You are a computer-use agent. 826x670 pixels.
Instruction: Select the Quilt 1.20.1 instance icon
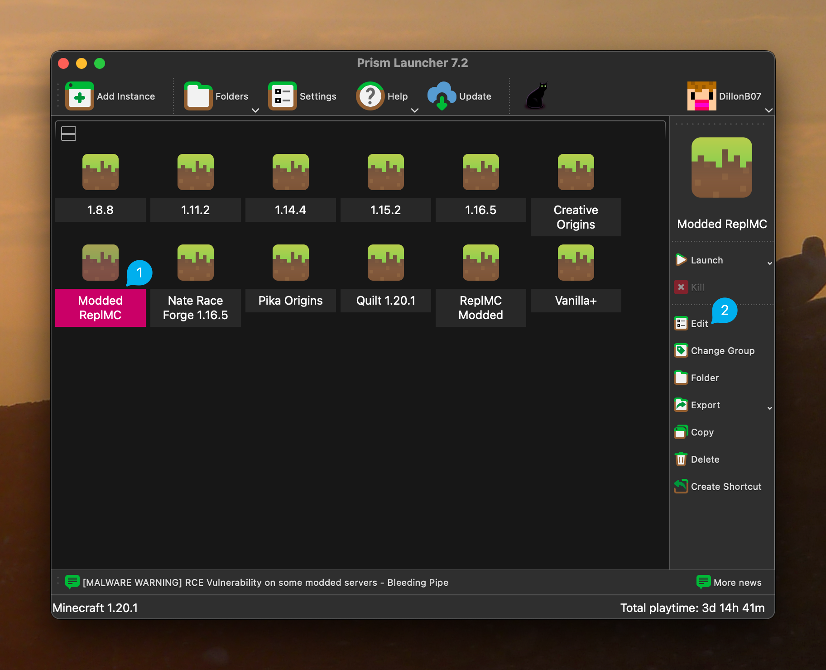386,263
